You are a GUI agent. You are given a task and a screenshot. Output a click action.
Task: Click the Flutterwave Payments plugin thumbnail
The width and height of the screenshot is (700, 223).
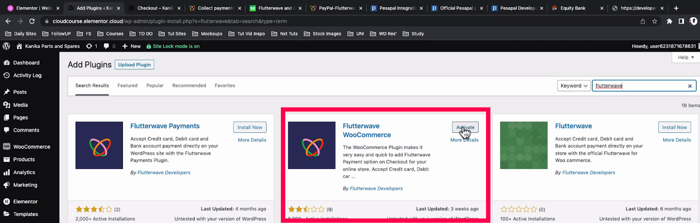coord(99,145)
